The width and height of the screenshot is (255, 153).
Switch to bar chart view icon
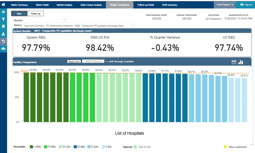[x=241, y=62]
